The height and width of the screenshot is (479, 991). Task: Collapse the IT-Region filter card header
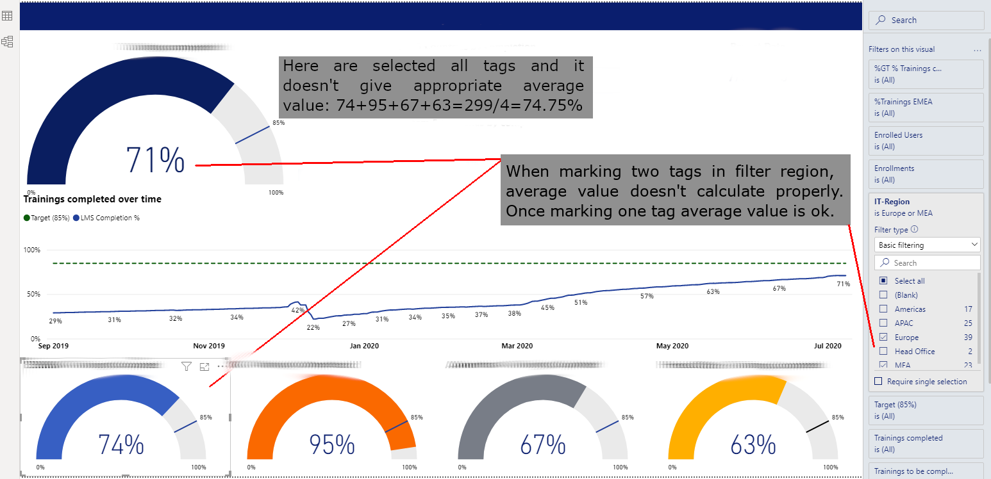(x=926, y=207)
